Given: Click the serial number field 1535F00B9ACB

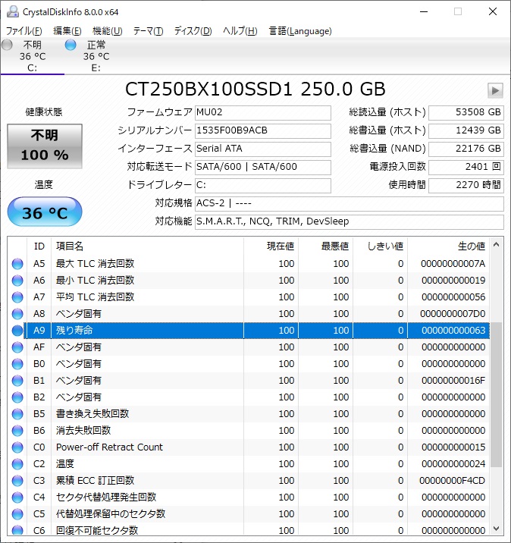Looking at the screenshot, I should (263, 131).
